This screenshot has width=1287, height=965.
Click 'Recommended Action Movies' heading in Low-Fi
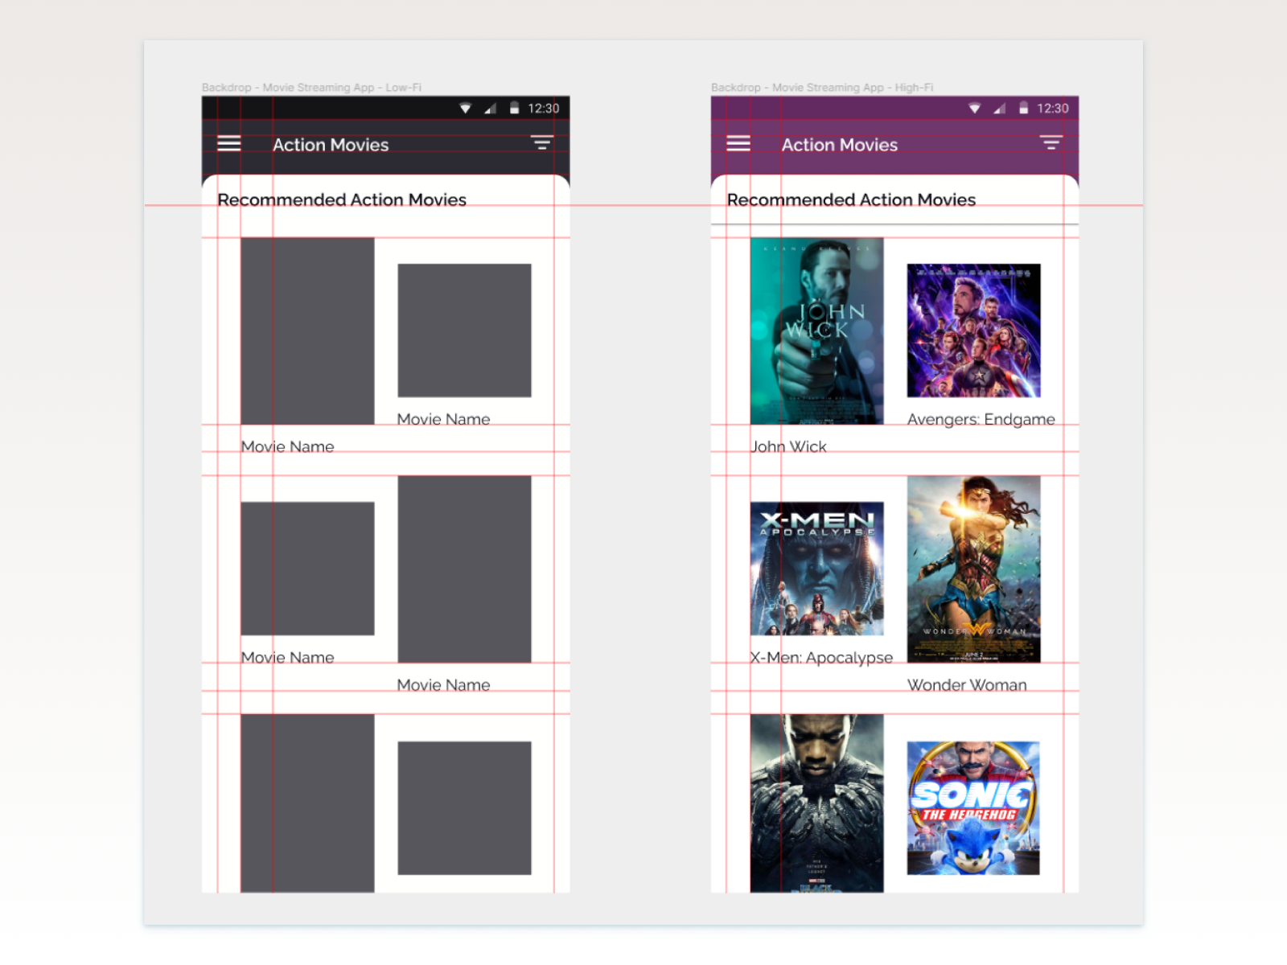coord(342,199)
